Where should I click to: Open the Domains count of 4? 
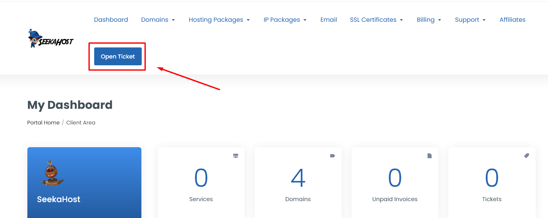click(x=298, y=178)
